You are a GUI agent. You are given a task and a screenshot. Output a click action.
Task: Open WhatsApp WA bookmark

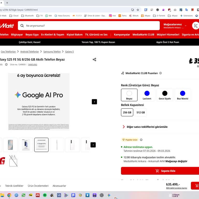click(x=48, y=16)
